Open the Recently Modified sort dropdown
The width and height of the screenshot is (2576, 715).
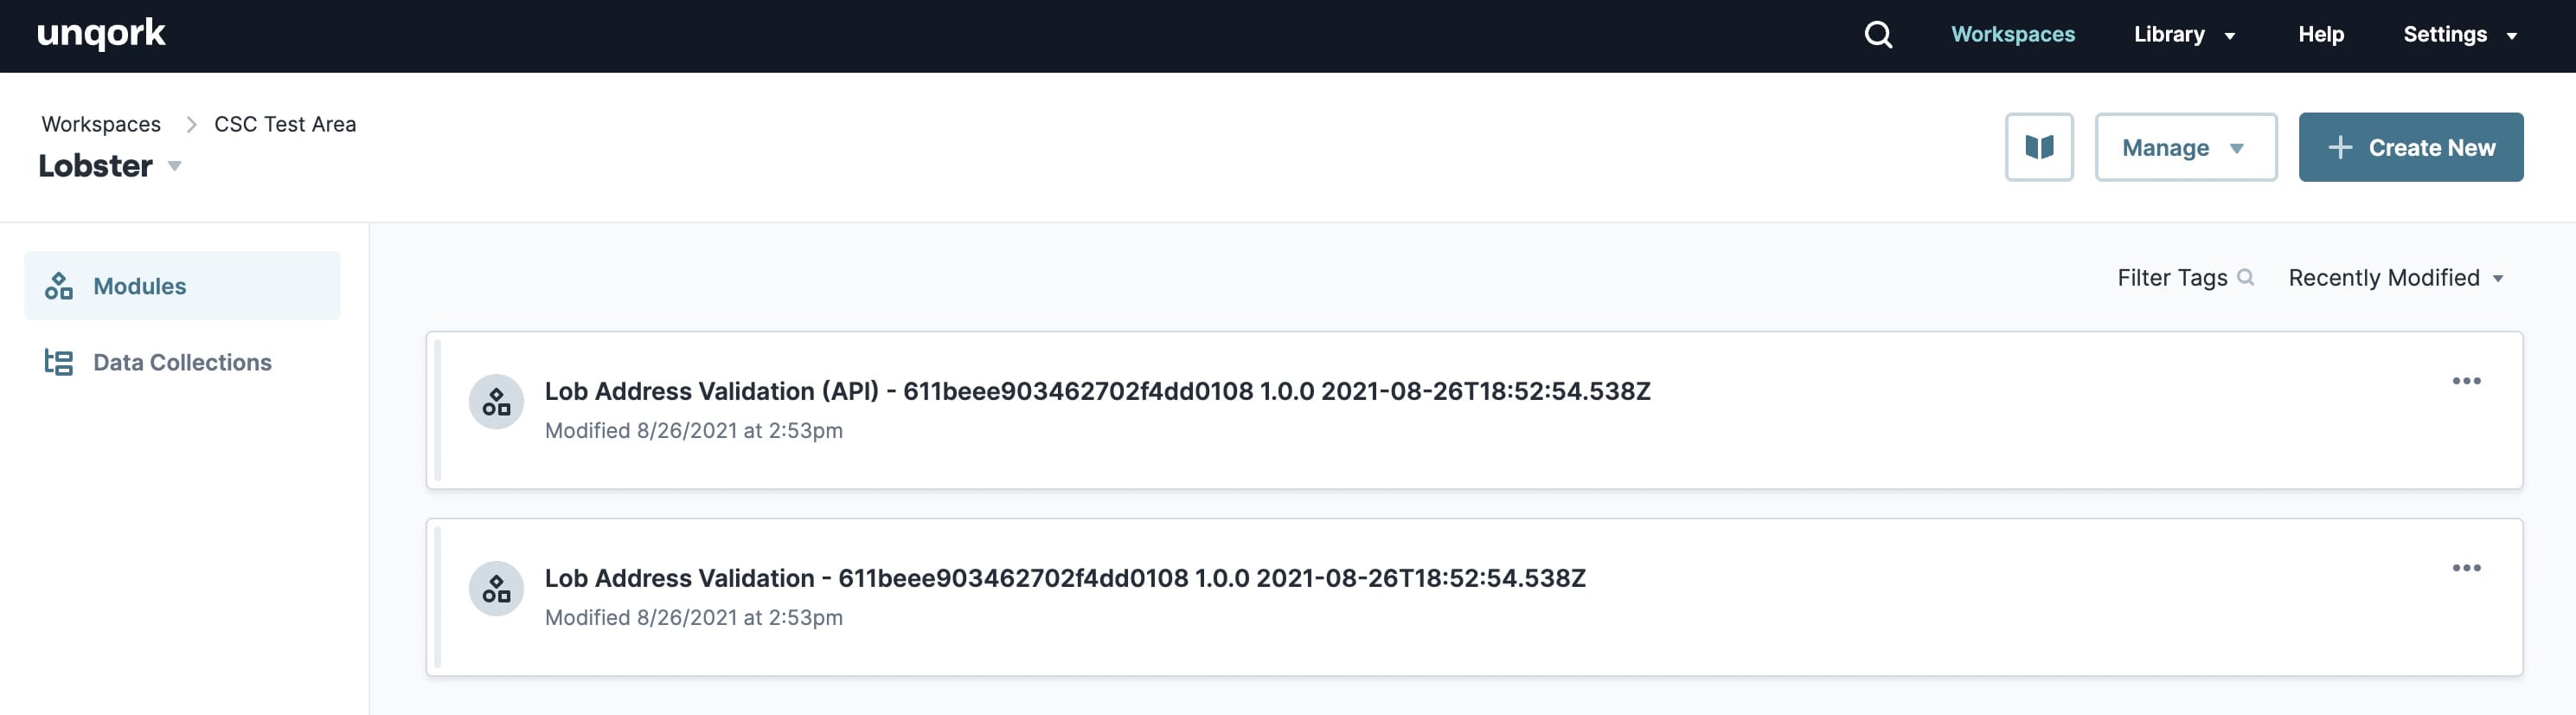2395,277
